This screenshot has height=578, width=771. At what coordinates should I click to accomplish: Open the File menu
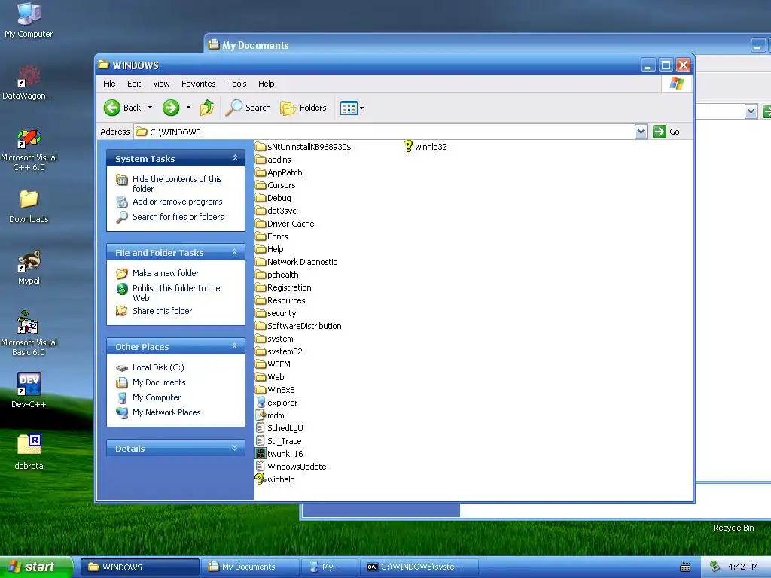(x=109, y=84)
